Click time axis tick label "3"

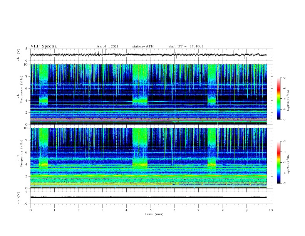(102, 210)
